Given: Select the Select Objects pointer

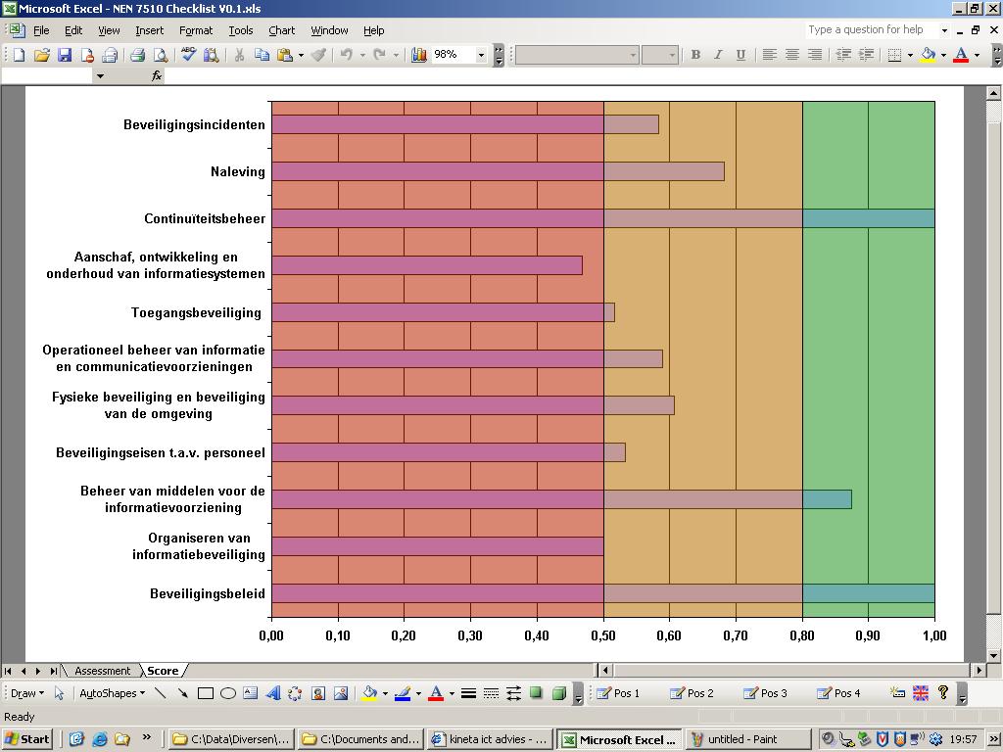Looking at the screenshot, I should [x=60, y=693].
